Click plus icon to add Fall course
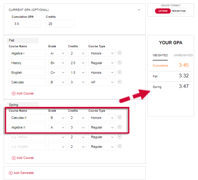The image size is (198, 180). pos(14,94)
